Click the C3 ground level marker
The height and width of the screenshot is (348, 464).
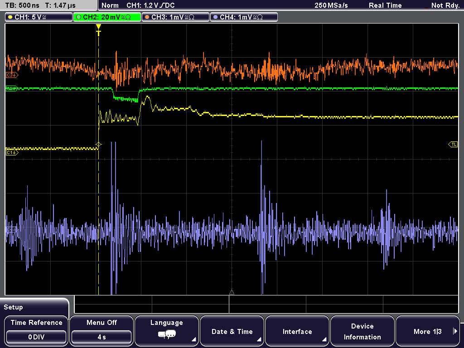tap(12, 75)
